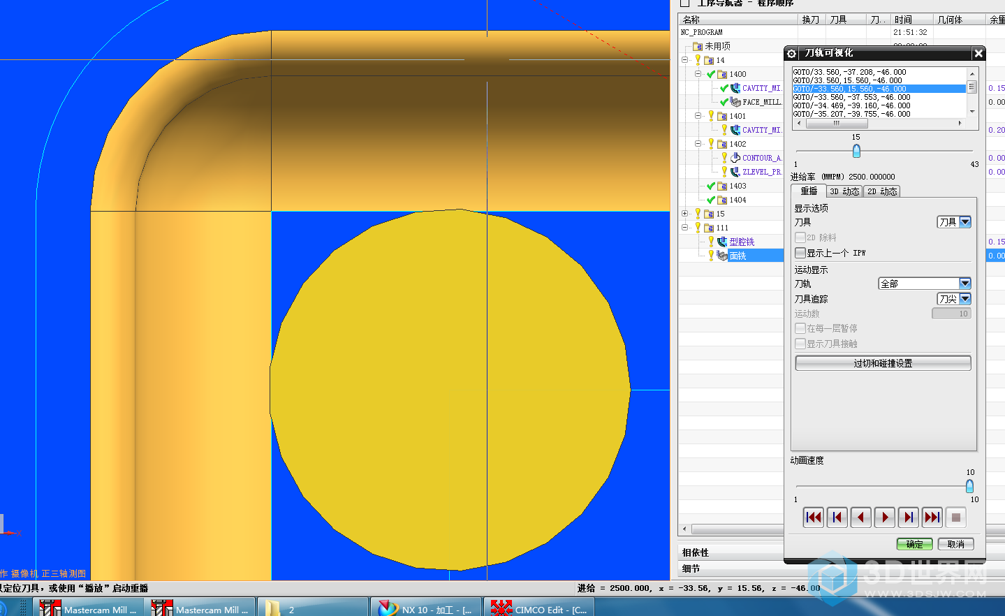Open 过切和碰撞设置 settings
The image size is (1005, 616).
coord(883,363)
